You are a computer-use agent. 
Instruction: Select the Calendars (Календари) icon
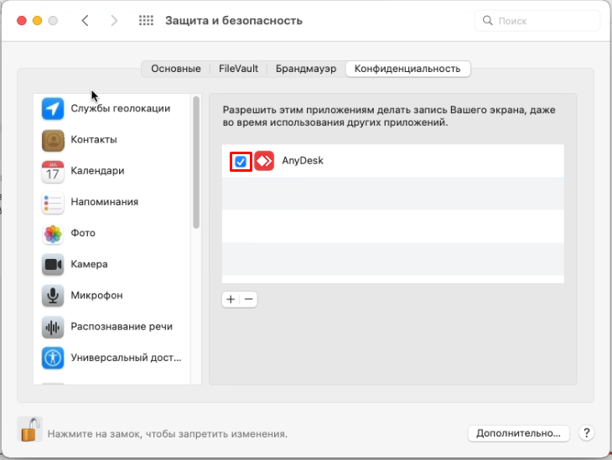(x=53, y=171)
